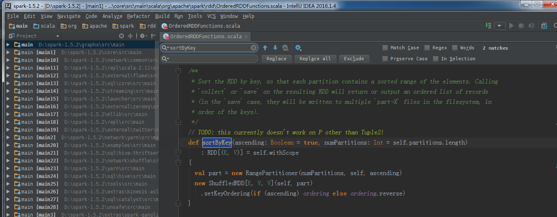Click Run with Coverage icon

pos(532,26)
